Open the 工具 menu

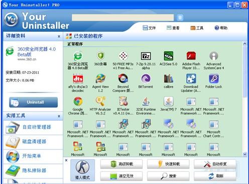(197, 28)
